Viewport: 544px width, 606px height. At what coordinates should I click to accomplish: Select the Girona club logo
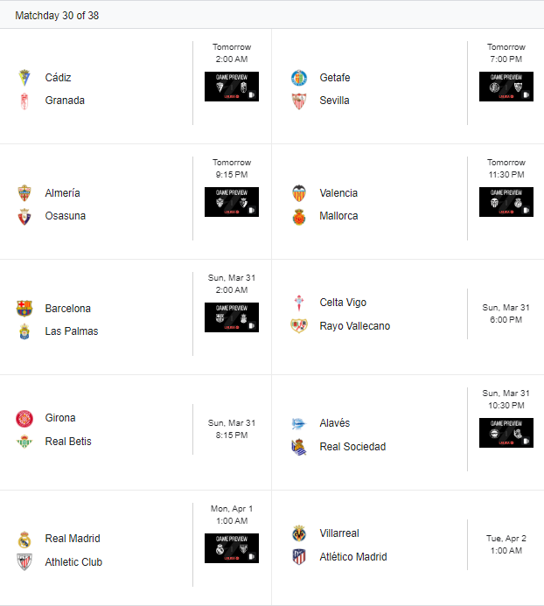click(24, 418)
